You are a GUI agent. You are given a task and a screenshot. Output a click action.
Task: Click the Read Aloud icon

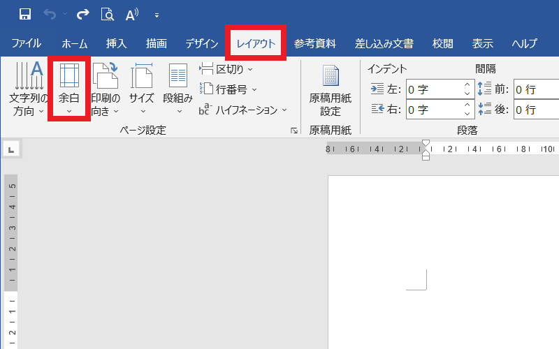[x=131, y=14]
